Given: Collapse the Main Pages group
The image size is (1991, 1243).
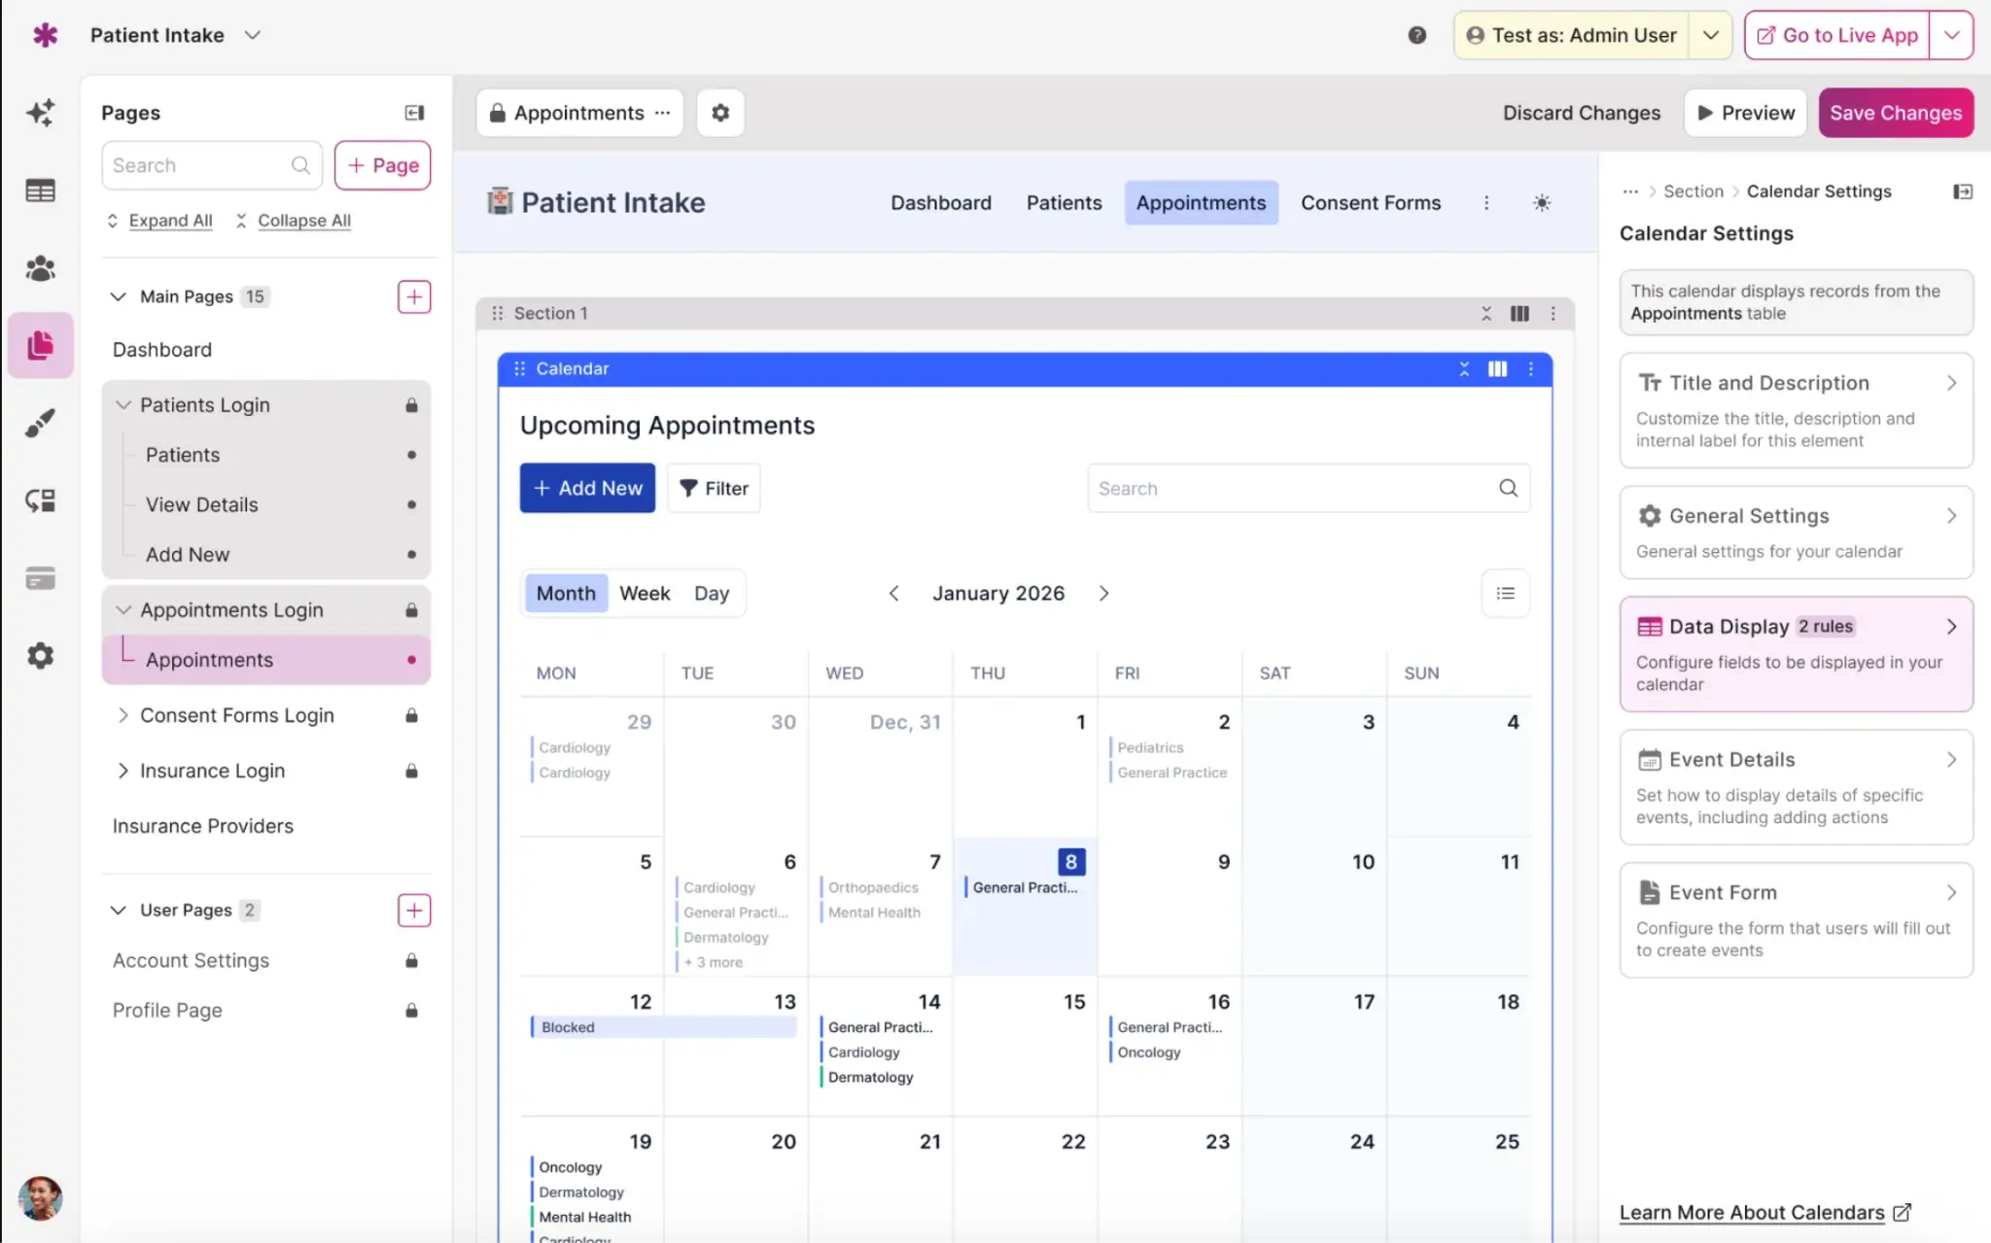Looking at the screenshot, I should tap(118, 296).
